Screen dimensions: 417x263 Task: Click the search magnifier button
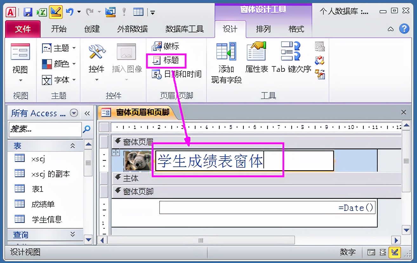(x=87, y=130)
